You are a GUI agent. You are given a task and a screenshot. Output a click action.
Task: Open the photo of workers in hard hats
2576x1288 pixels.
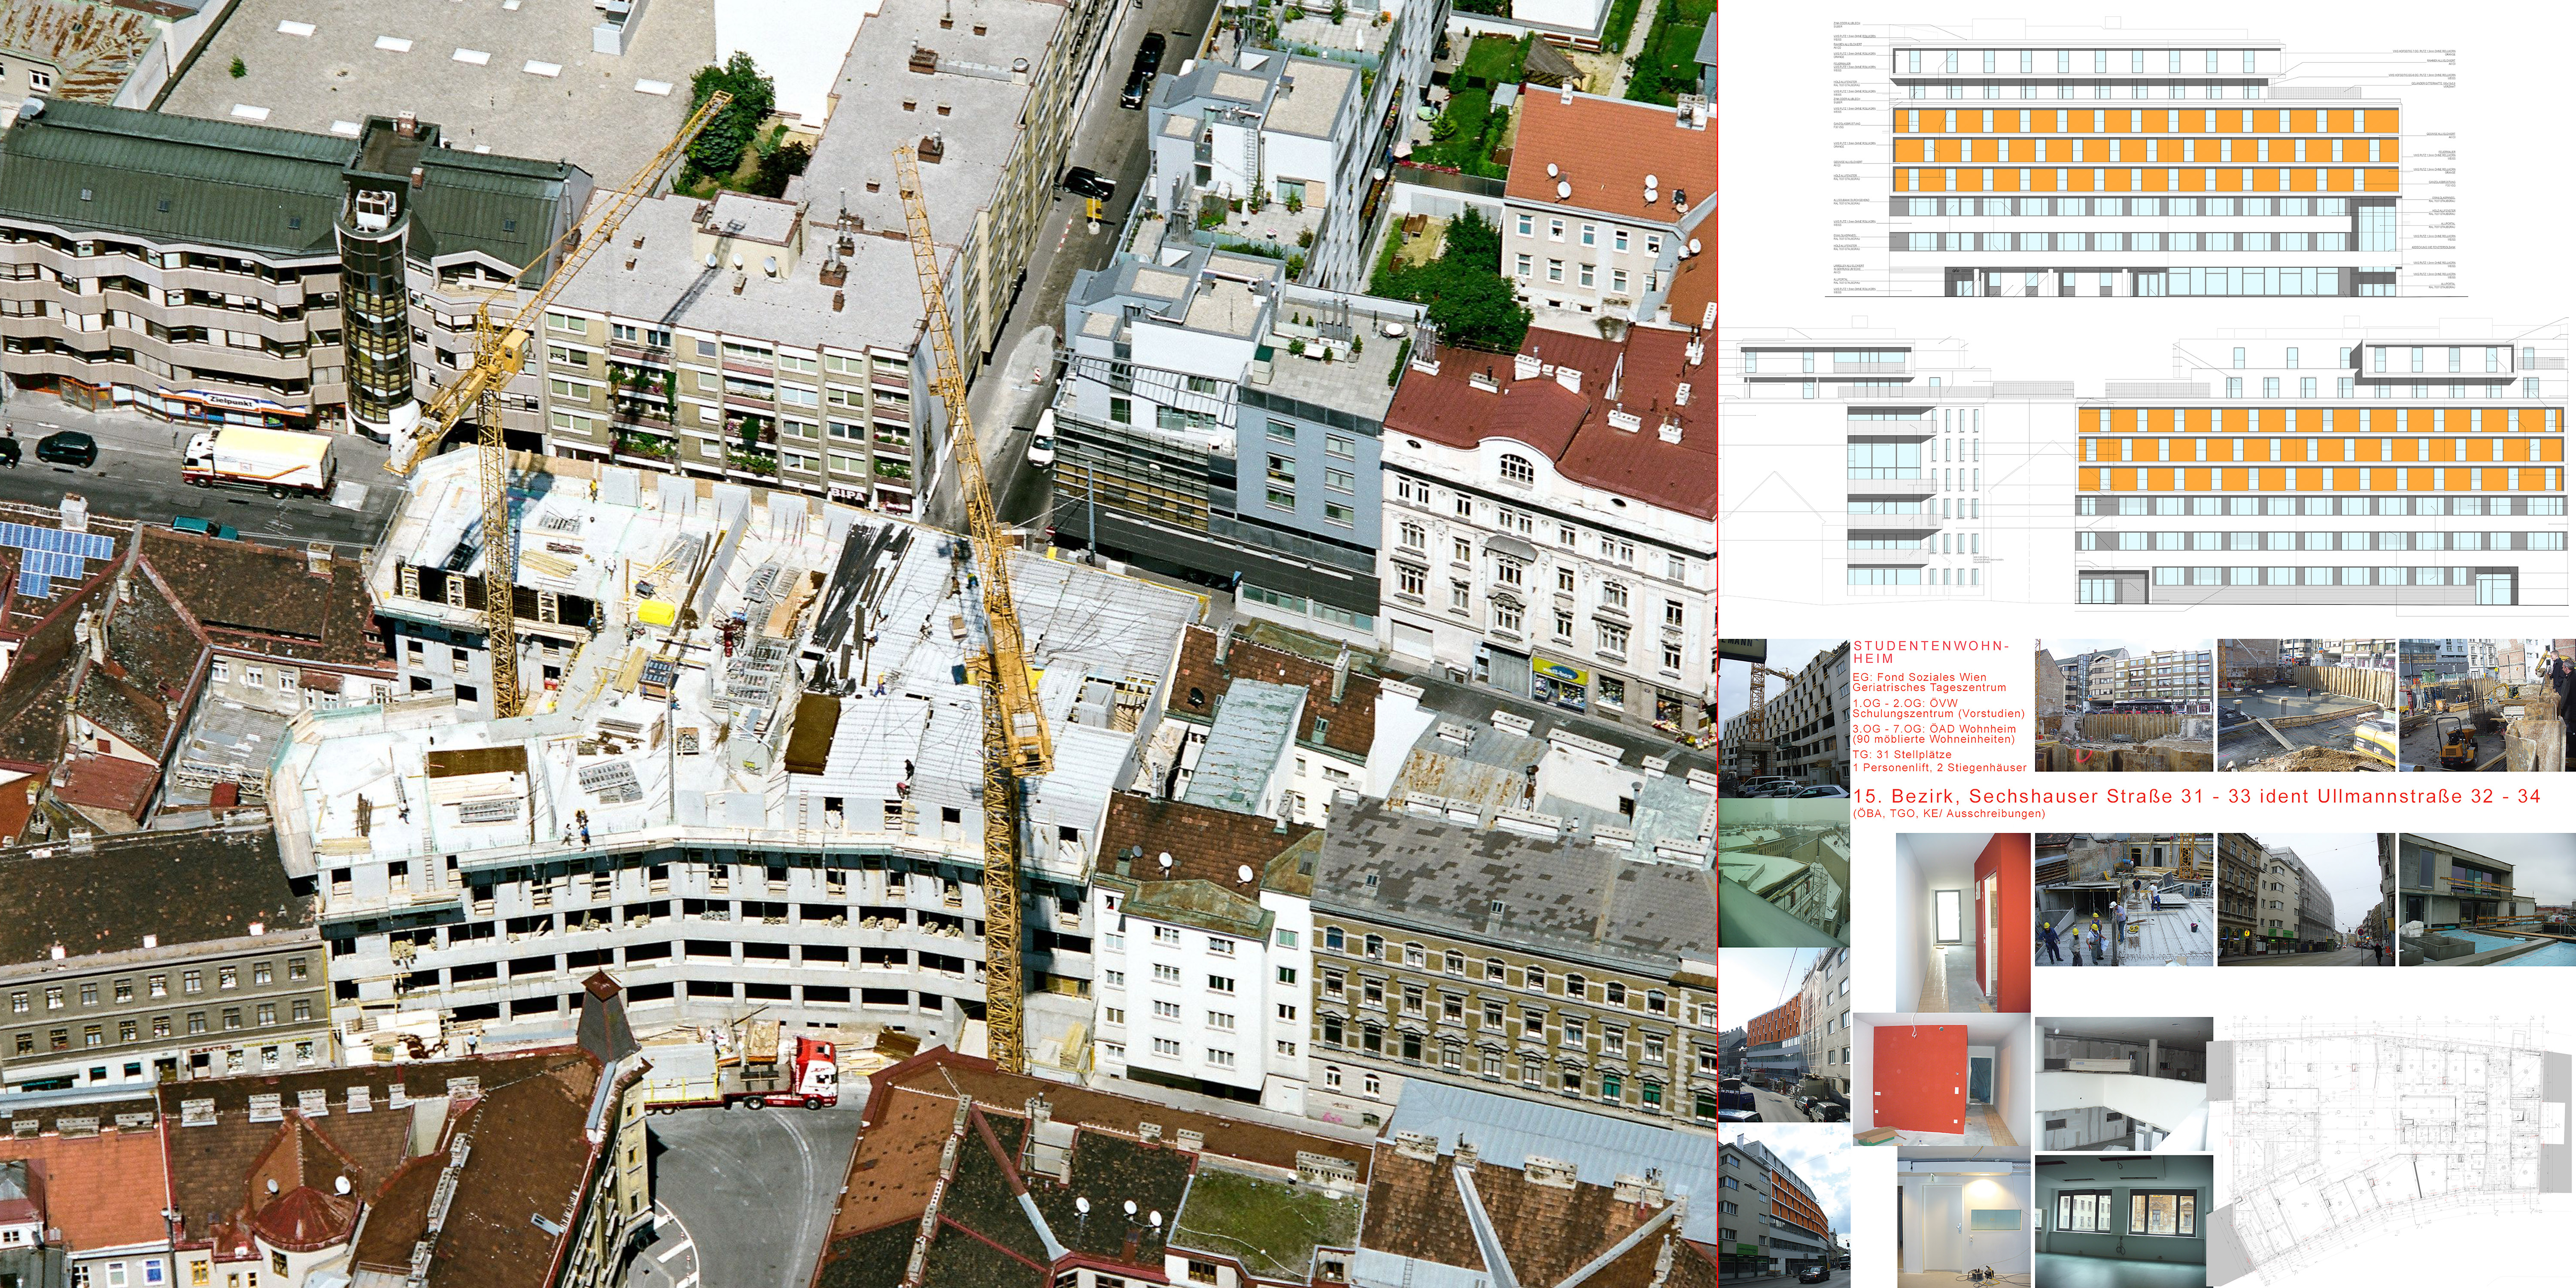(2123, 900)
